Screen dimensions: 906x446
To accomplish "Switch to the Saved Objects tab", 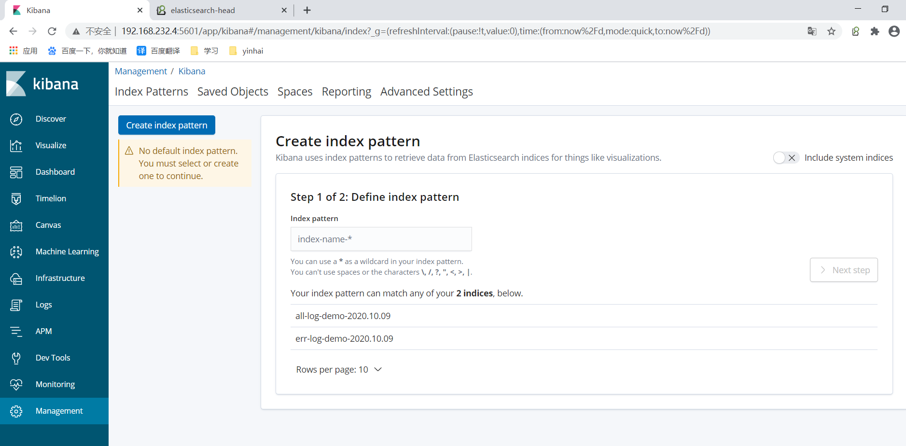I will [233, 92].
